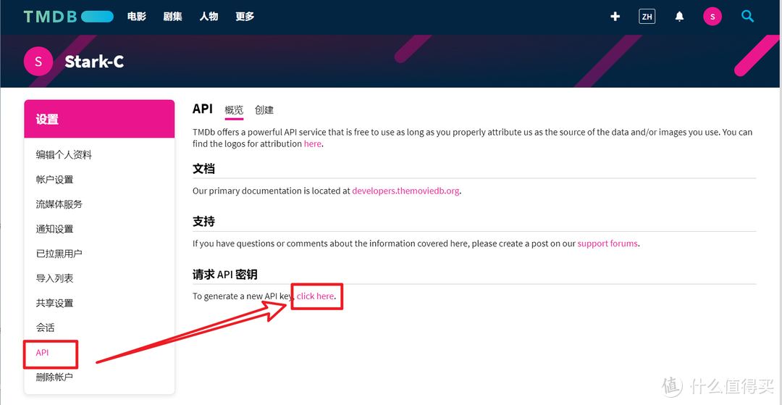Viewport: 782px width, 405px height.
Task: Switch to the 创建 tab
Action: pos(264,110)
